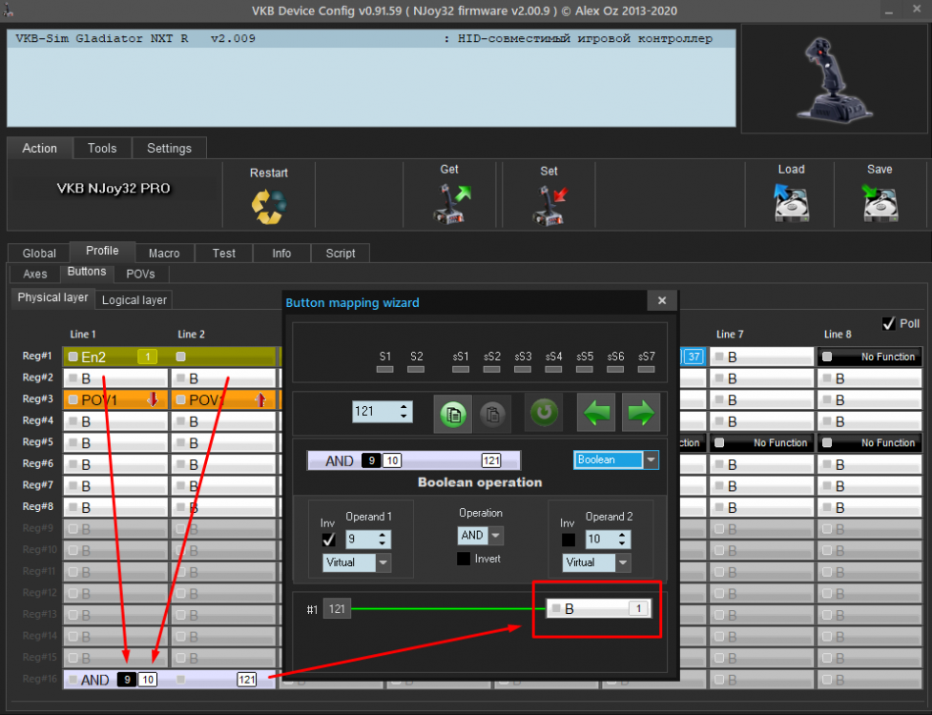Click the AND summary bar in wizard

tap(414, 460)
